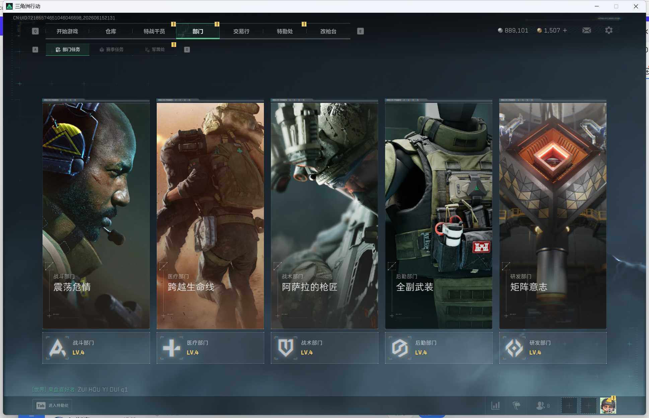This screenshot has width=649, height=418.
Task: Click the 研发部门 LV.4 panel
Action: click(553, 348)
